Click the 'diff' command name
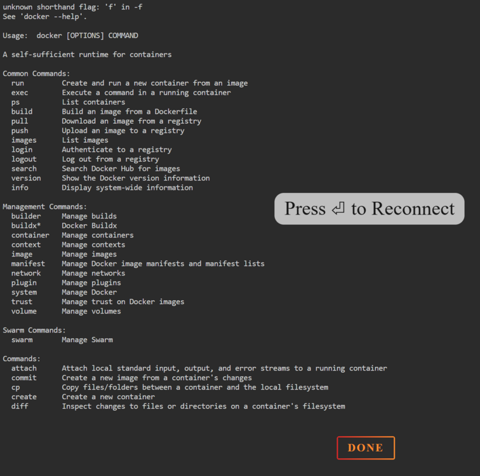Screen dimensions: 480x476 [x=20, y=406]
